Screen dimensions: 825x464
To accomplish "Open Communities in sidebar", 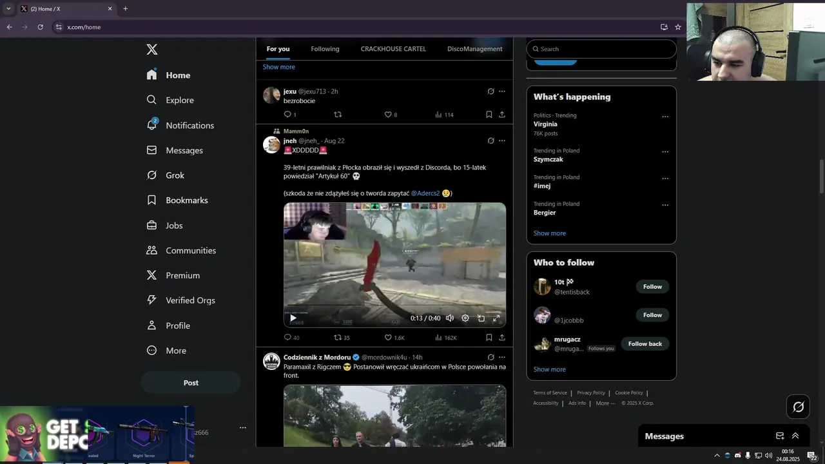I will 181,250.
